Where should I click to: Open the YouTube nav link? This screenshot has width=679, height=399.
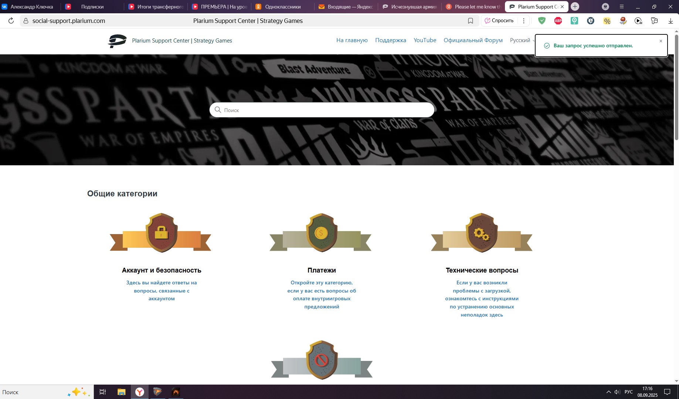pyautogui.click(x=425, y=40)
